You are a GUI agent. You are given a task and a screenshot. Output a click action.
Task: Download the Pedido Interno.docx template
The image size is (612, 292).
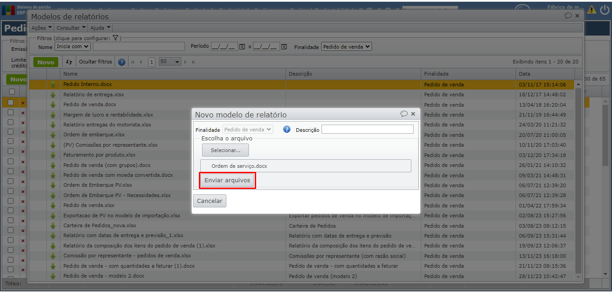pos(53,84)
